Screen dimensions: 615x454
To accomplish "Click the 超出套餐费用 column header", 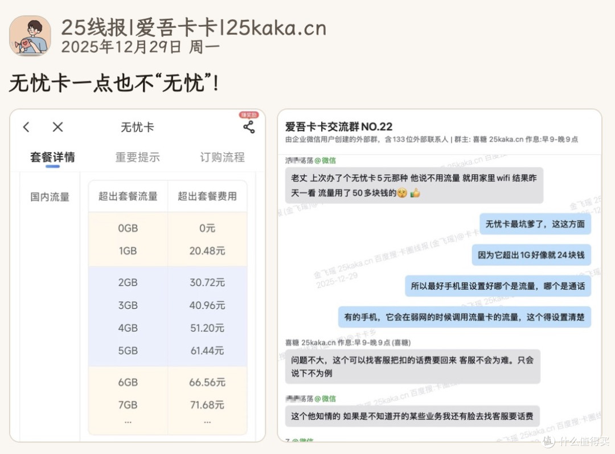I will pos(207,196).
